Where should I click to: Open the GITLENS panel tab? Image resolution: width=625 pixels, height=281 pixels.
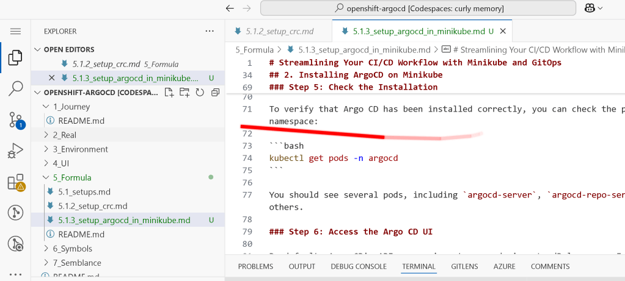pyautogui.click(x=464, y=266)
